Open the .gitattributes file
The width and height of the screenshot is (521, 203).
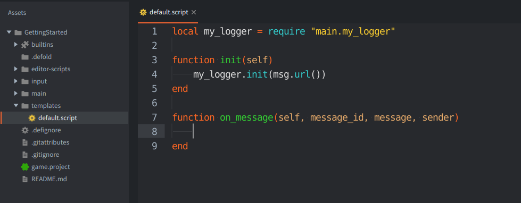[x=51, y=142]
